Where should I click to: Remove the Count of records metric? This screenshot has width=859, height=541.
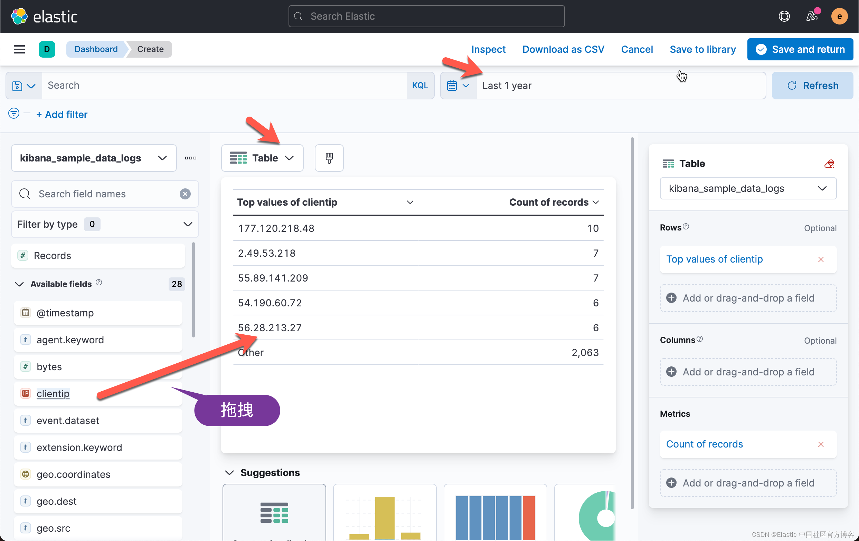coord(821,444)
